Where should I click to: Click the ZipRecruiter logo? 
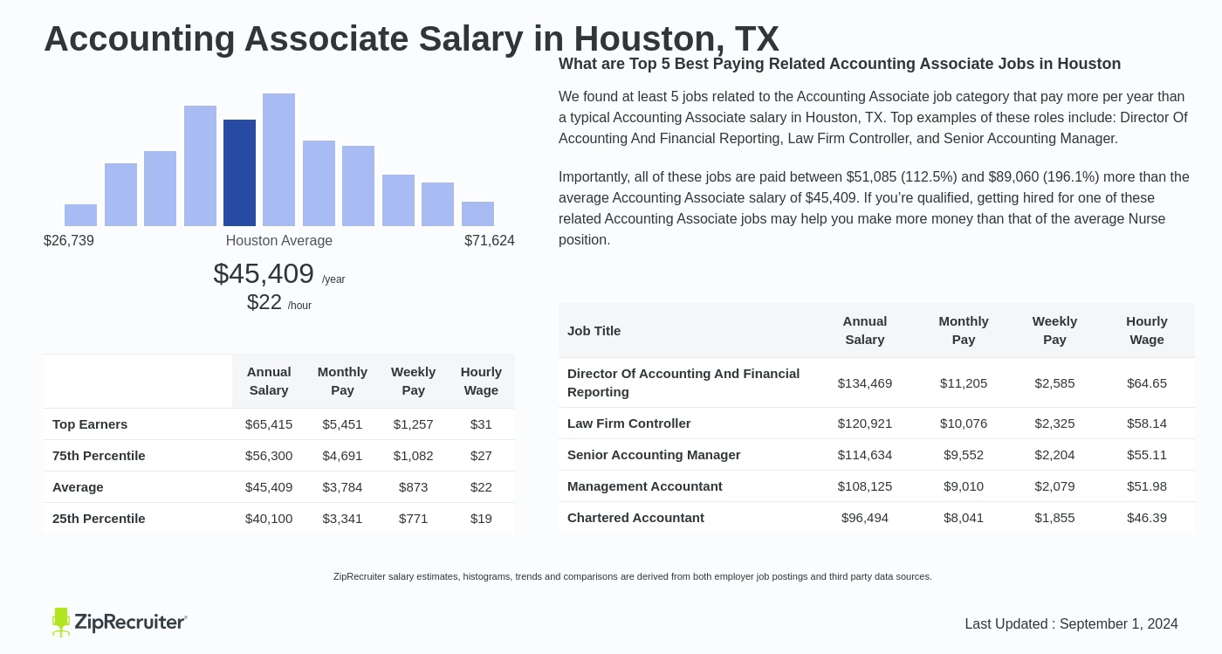pos(120,622)
